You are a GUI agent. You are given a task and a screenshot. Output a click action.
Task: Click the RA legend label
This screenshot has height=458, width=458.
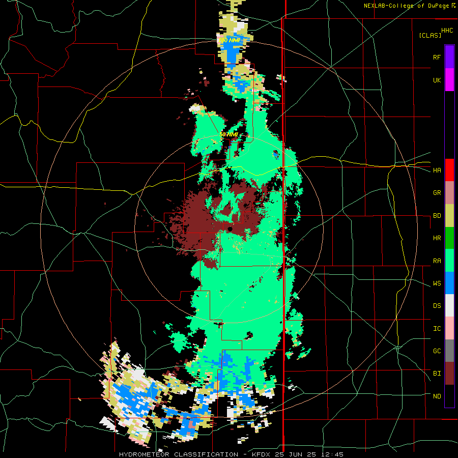point(437,261)
